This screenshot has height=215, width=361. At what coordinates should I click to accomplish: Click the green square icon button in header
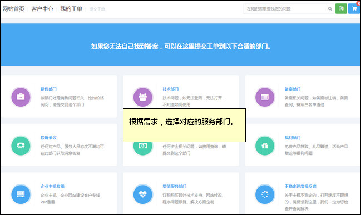[x=341, y=9]
